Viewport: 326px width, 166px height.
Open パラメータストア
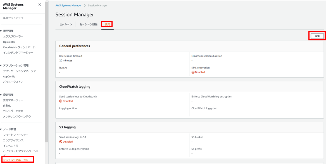[13, 82]
